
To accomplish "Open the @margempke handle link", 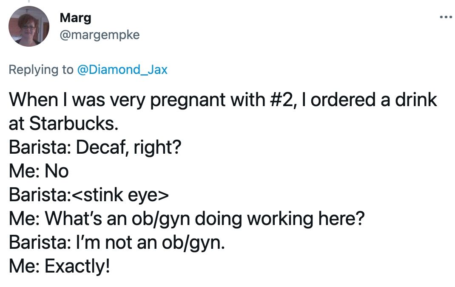I will pos(100,35).
